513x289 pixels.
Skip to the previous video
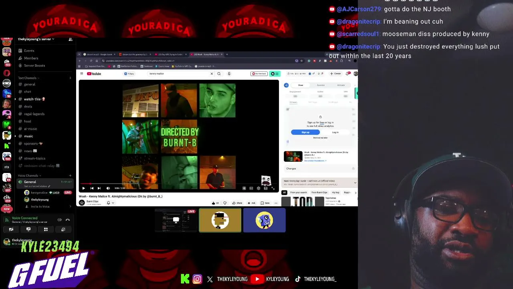pos(92,188)
